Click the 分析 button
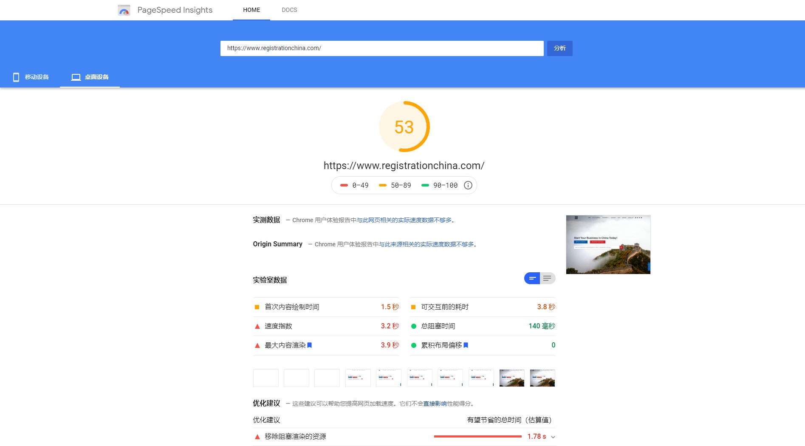This screenshot has height=446, width=805. [x=559, y=48]
